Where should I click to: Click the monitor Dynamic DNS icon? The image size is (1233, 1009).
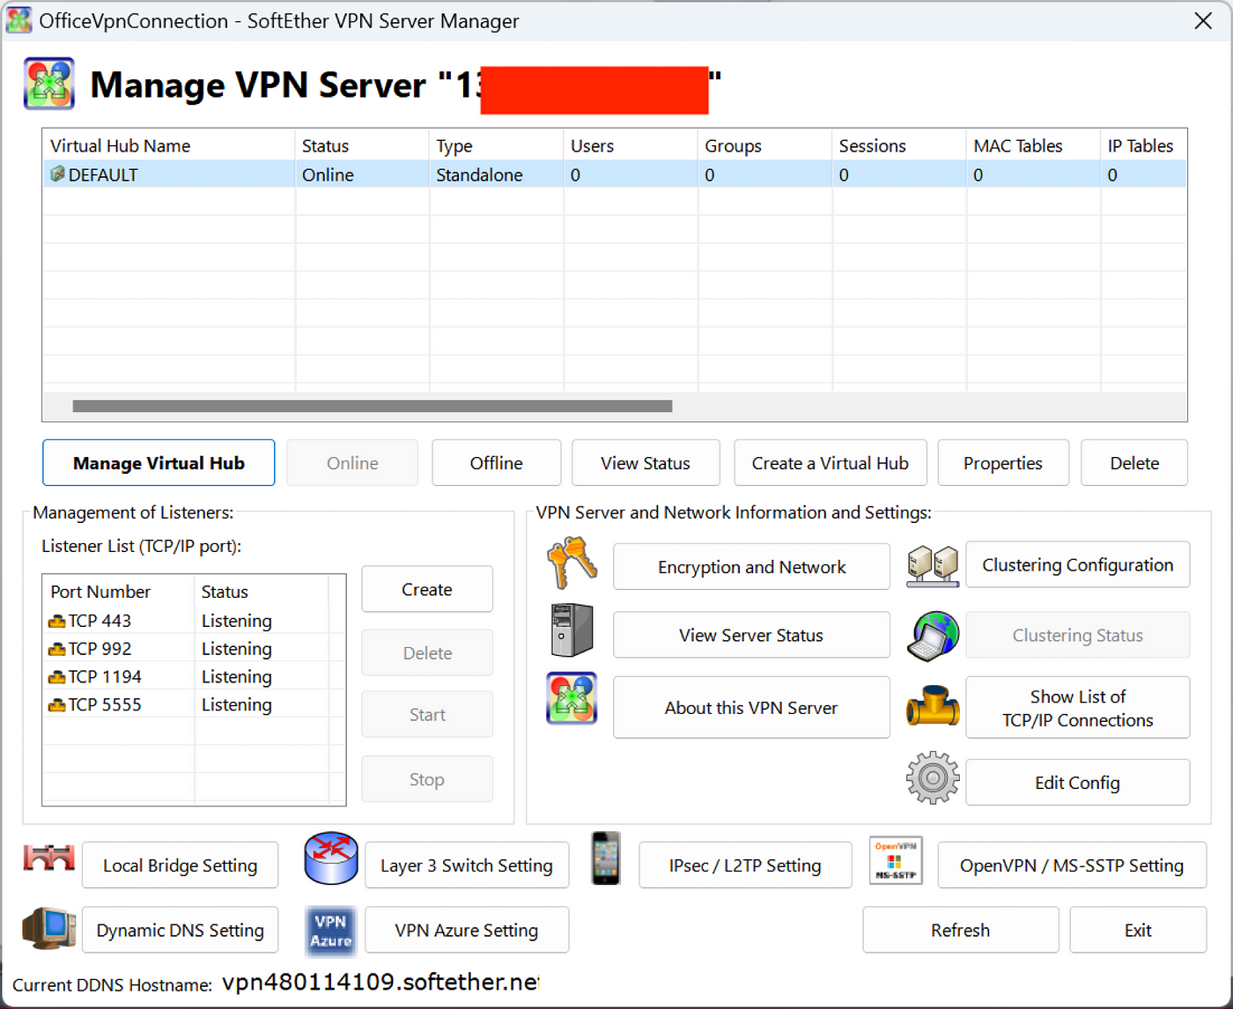[x=48, y=928]
